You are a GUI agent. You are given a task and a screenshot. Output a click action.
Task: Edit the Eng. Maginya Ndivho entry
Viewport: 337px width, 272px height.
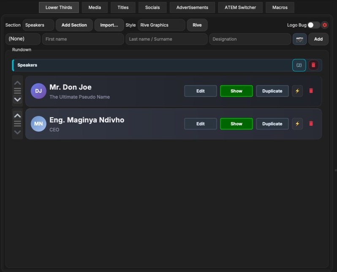point(201,124)
